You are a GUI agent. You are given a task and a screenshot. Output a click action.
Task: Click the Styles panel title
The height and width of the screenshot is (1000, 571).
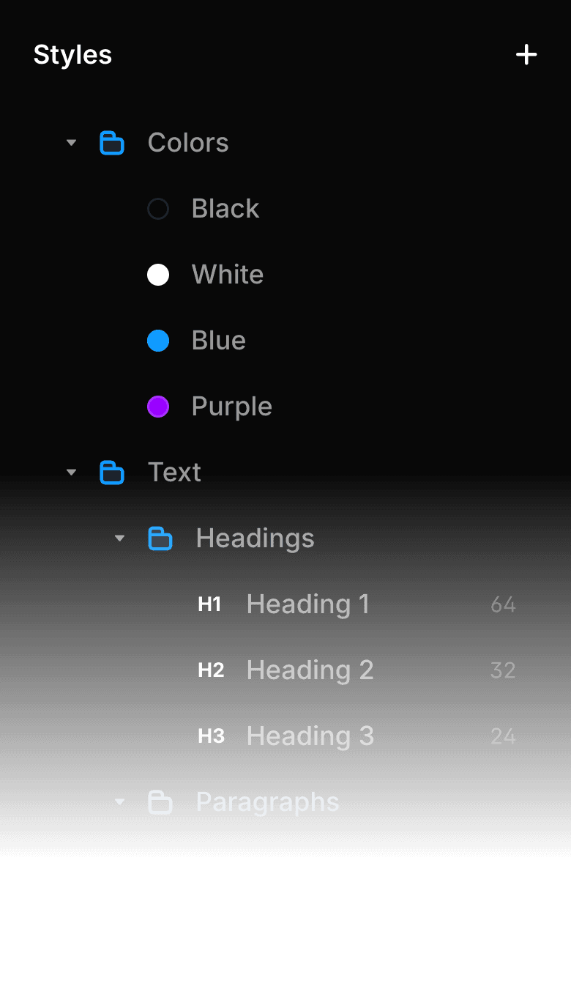(72, 54)
